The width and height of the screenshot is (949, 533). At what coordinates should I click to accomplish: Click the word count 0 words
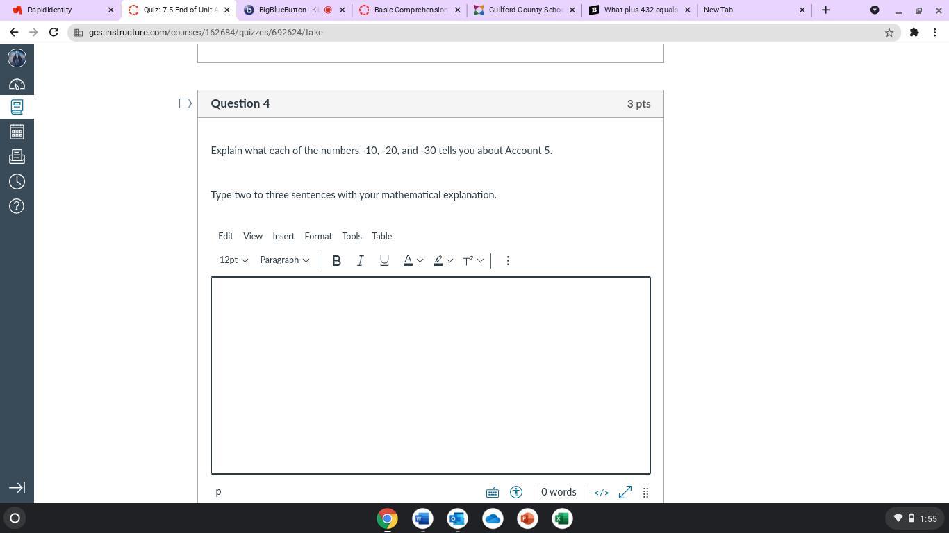click(x=559, y=492)
